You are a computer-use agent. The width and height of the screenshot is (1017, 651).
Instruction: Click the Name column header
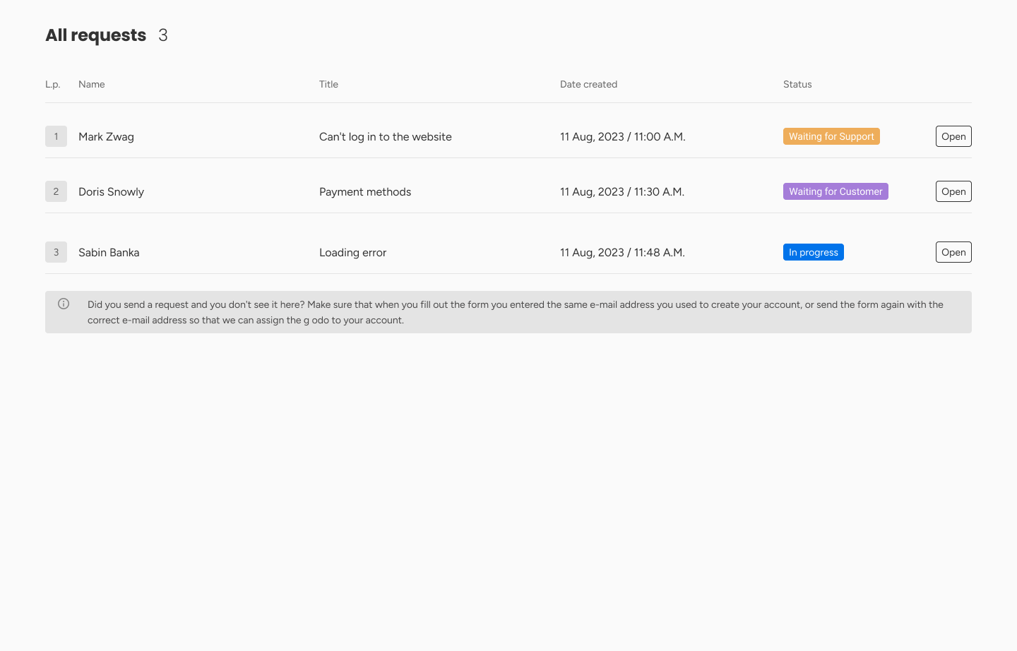[92, 84]
